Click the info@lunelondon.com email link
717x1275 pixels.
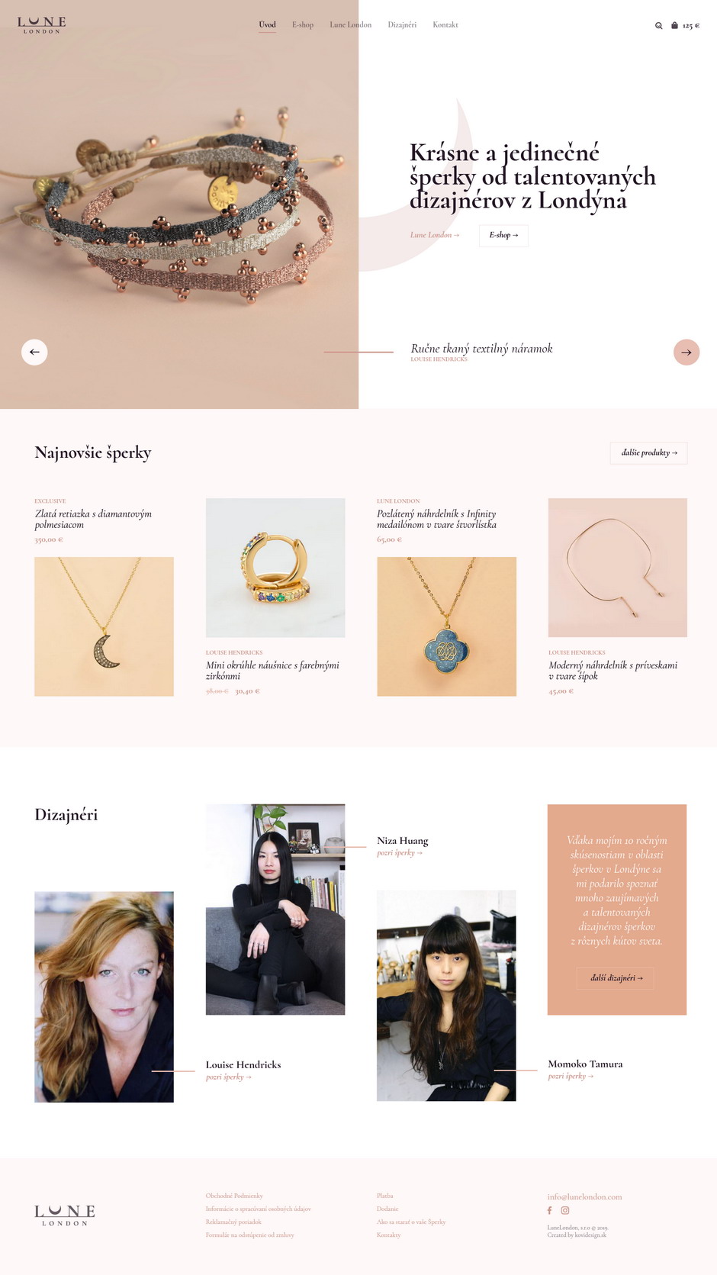click(584, 1196)
